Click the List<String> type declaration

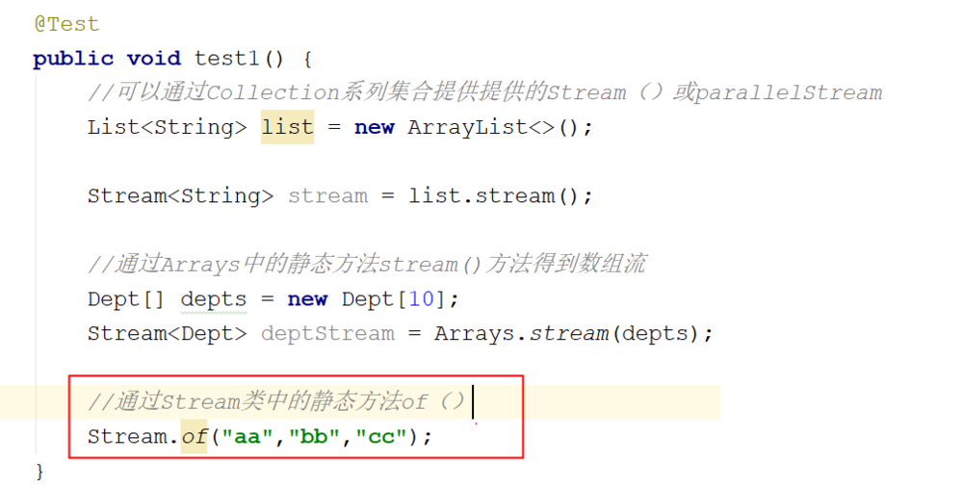(x=167, y=127)
